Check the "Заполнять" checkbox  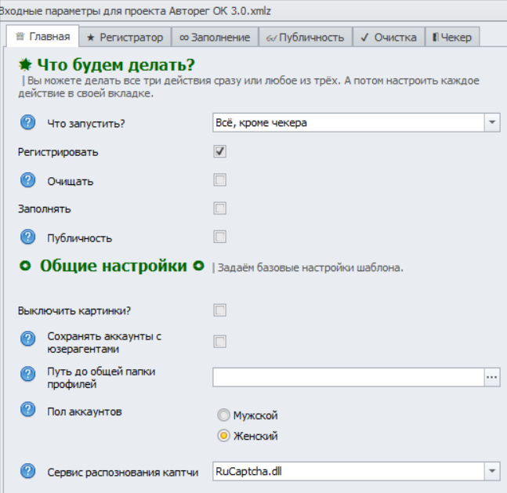pos(220,208)
